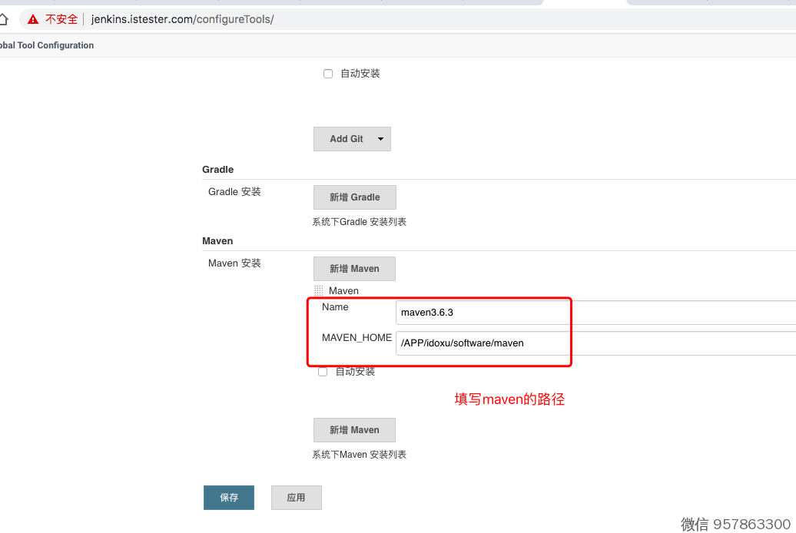
Task: Enable 自动安装 checkbox under Git section
Action: click(x=328, y=74)
